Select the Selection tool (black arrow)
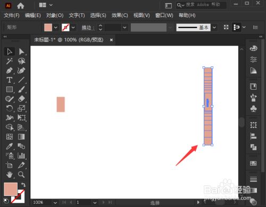 click(x=10, y=51)
